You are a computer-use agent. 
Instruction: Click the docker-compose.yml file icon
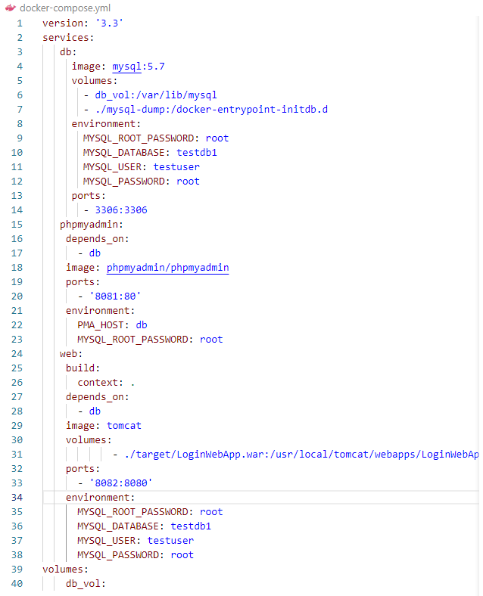pos(11,8)
